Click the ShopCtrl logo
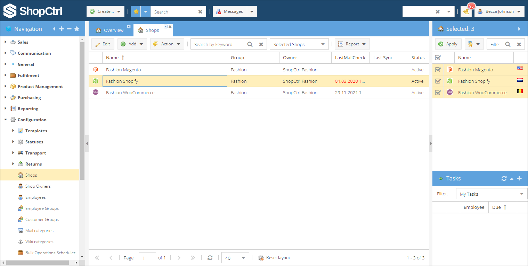 [33, 11]
